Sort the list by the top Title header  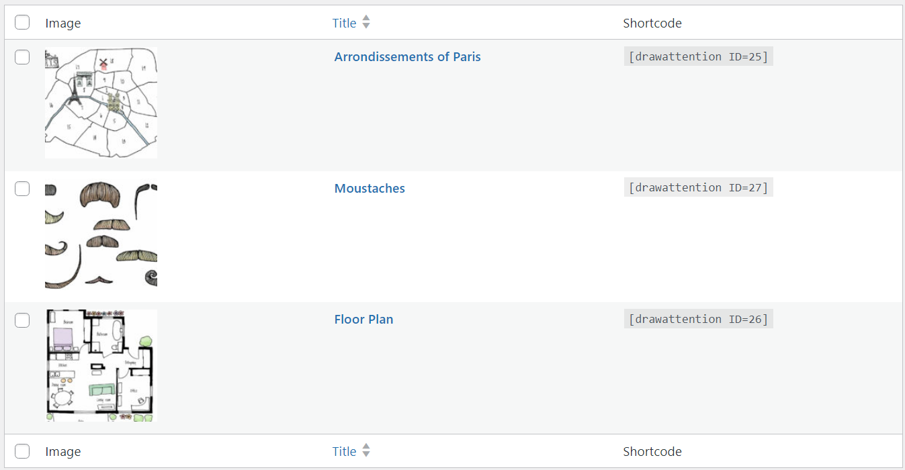[x=344, y=23]
